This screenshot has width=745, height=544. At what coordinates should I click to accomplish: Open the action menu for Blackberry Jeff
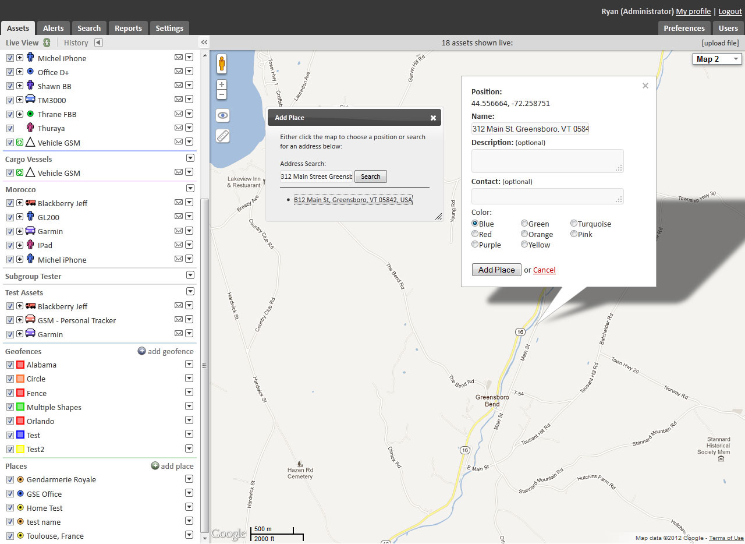(189, 203)
